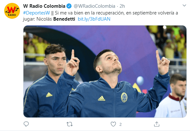
Task: Click the bold Benedetti name in tweet
Action: tap(64, 19)
